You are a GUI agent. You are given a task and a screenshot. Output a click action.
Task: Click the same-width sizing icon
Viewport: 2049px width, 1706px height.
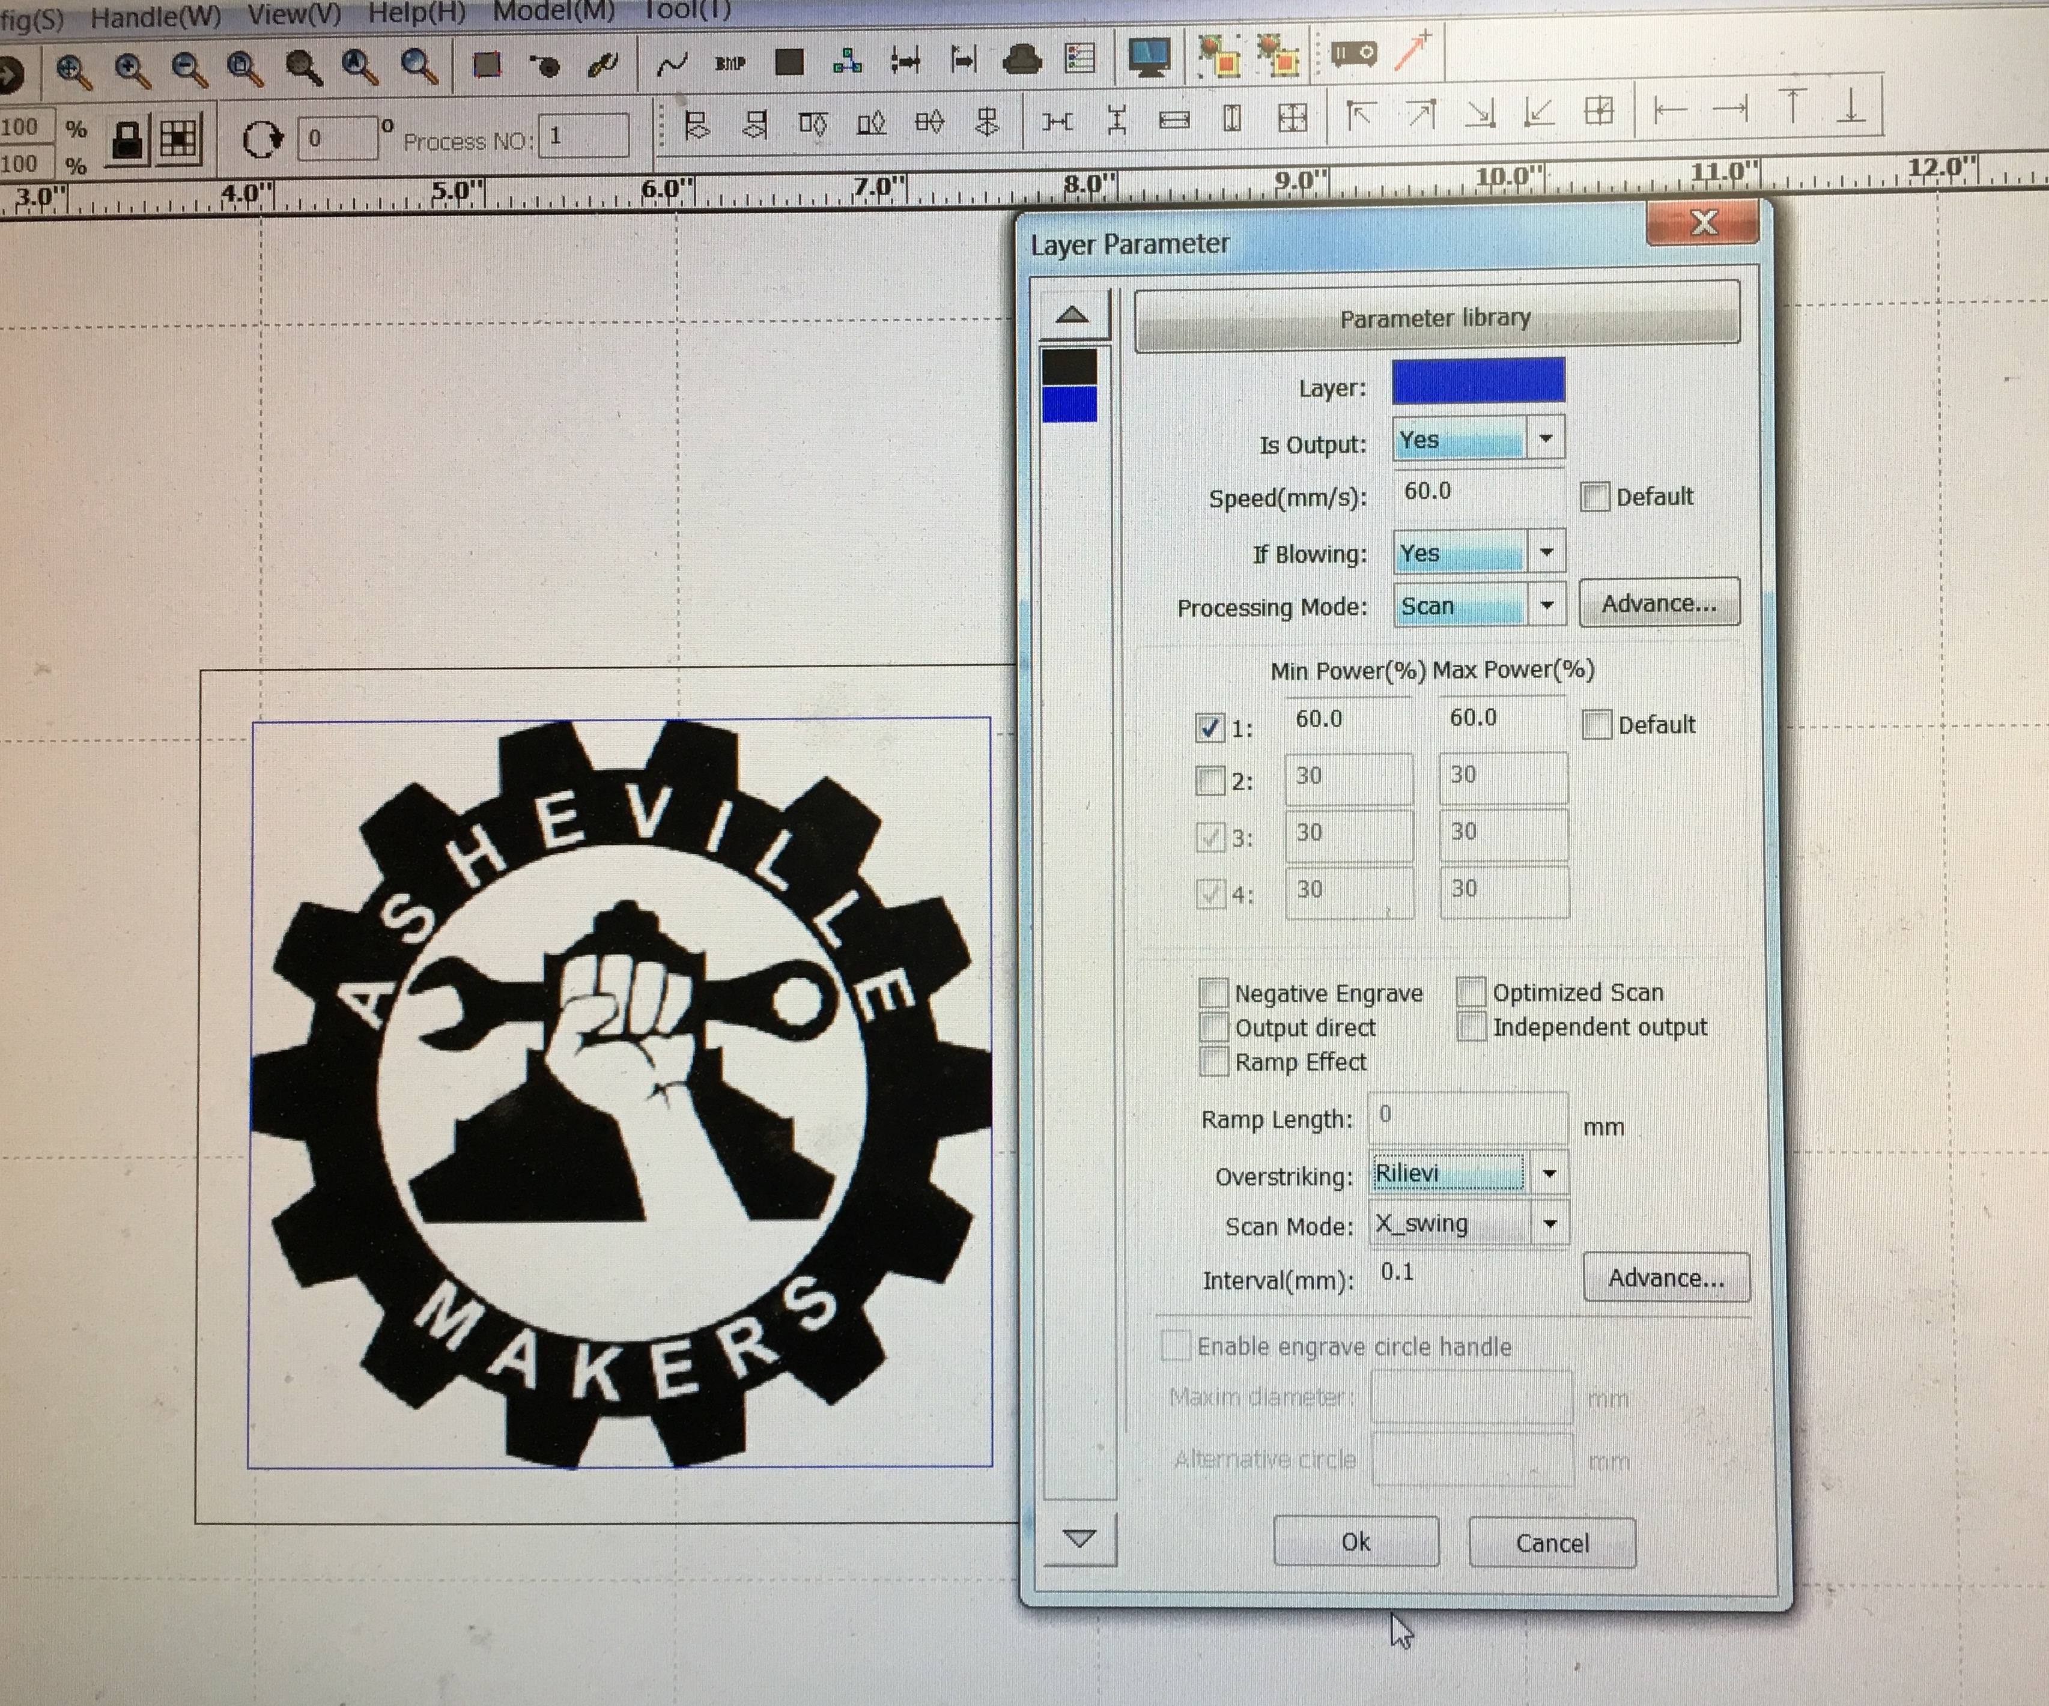click(x=1174, y=120)
